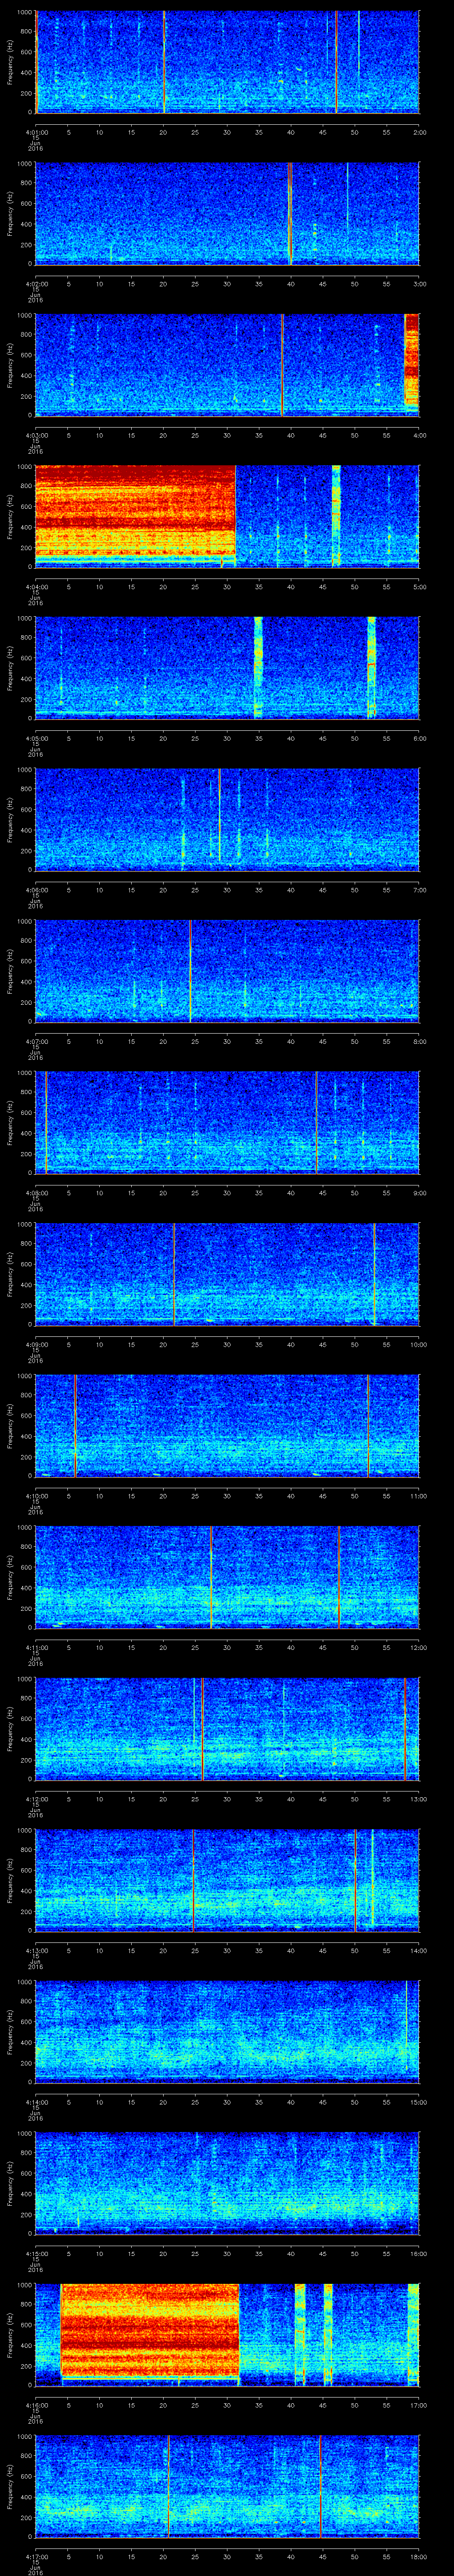Click Frequency (Hz) axis title of 4:01:00 panel
454x2576 pixels.
point(10,63)
